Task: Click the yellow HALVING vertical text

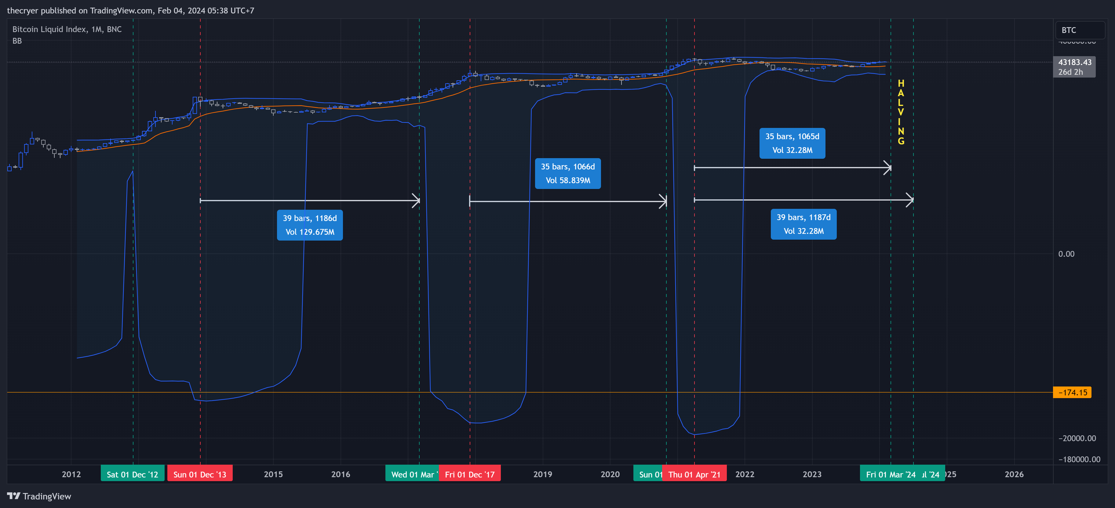Action: tap(901, 112)
